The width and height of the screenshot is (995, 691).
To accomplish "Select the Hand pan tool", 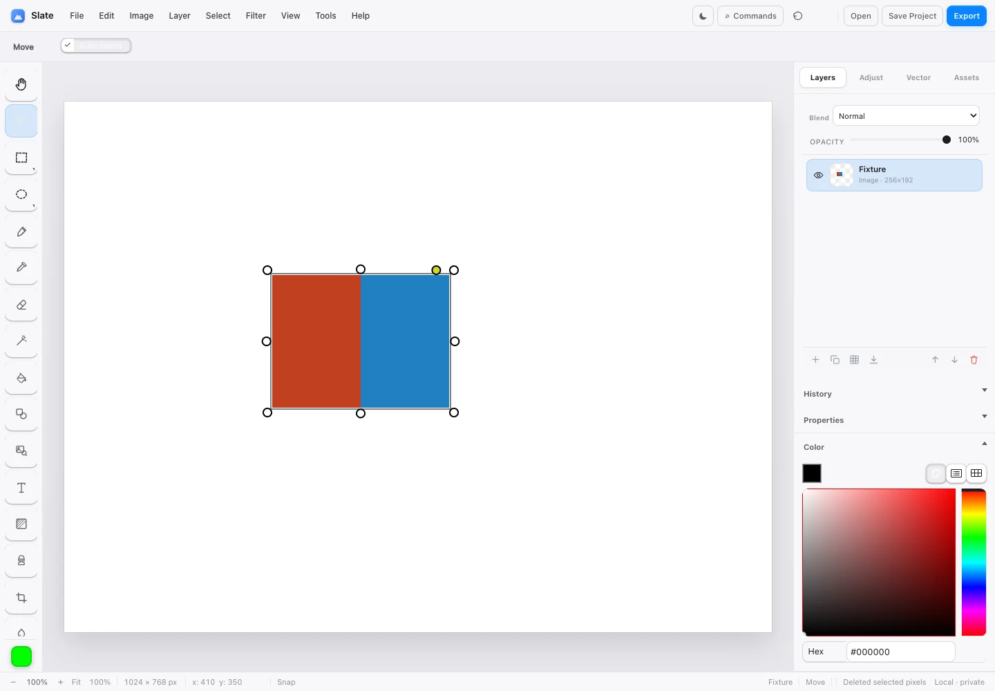I will [x=21, y=84].
